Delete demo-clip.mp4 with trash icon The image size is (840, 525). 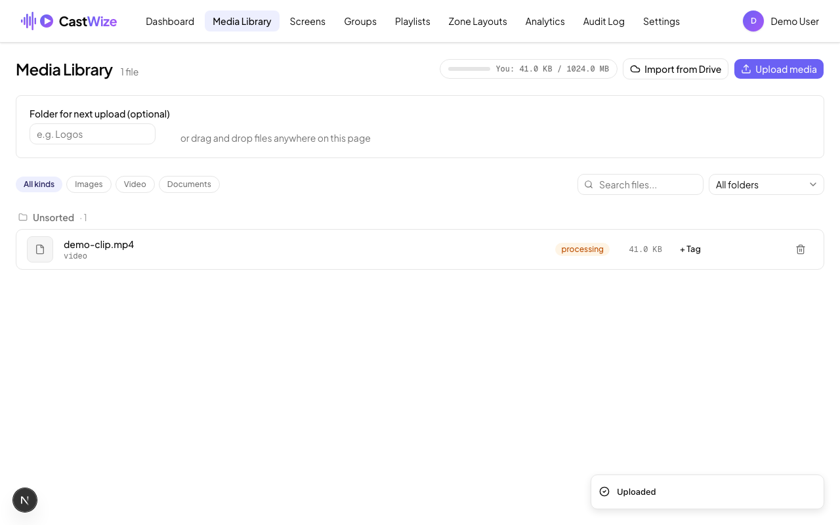(x=801, y=249)
